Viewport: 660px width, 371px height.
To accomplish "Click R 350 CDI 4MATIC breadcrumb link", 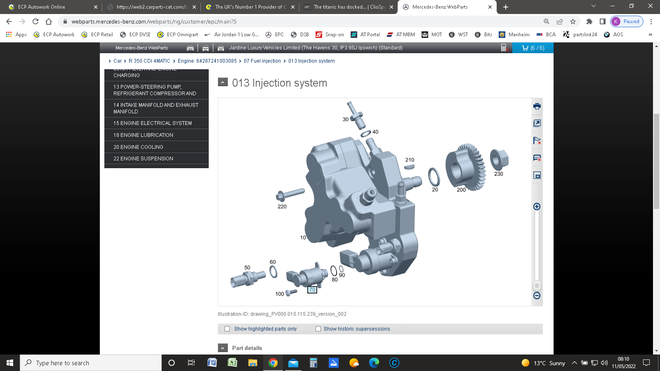I will [x=149, y=61].
